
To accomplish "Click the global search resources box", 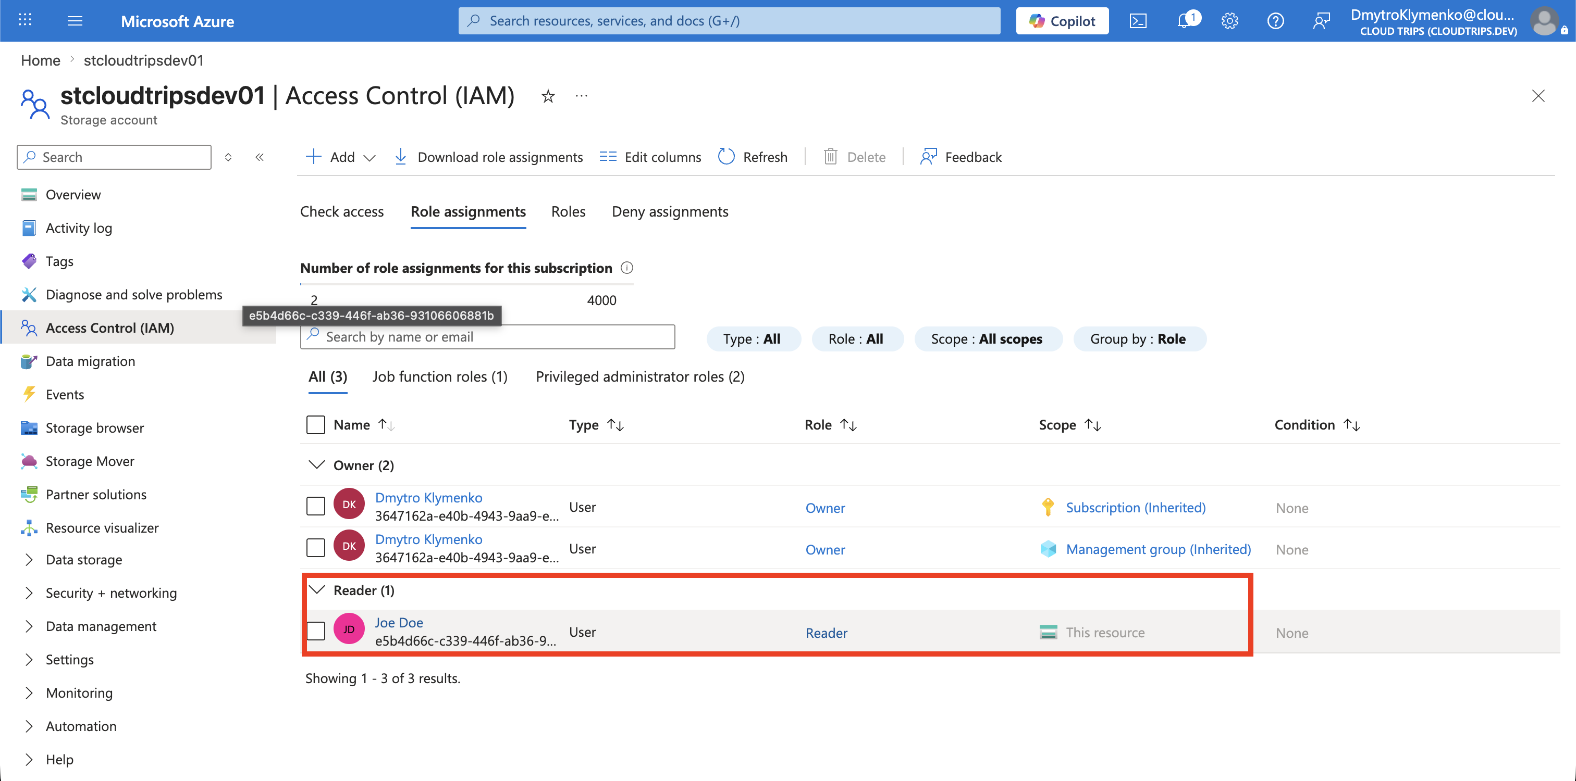I will (729, 21).
